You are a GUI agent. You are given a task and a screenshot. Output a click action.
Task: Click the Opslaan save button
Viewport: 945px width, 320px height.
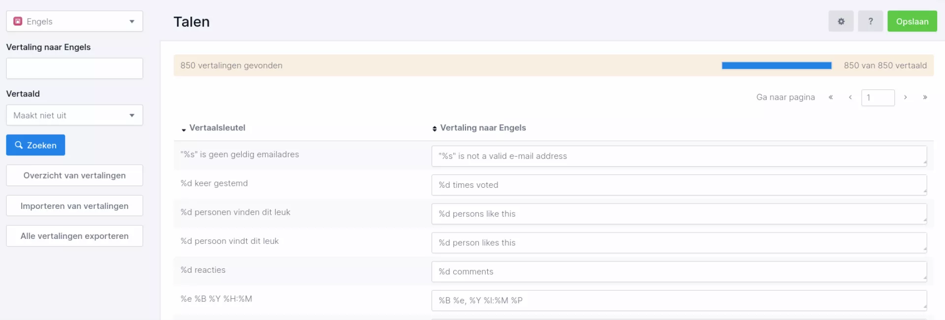912,21
